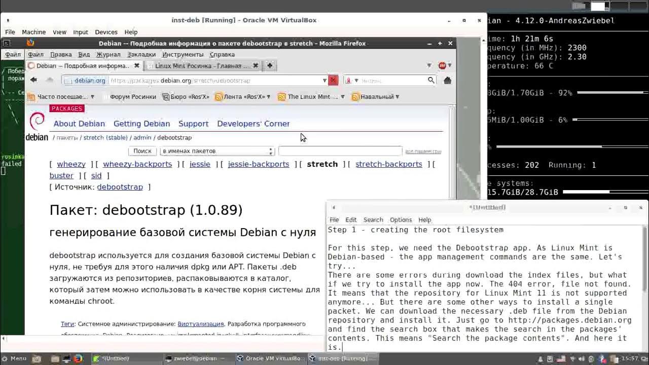
Task: Click 'все параметры' link beside search
Action: (x=423, y=151)
